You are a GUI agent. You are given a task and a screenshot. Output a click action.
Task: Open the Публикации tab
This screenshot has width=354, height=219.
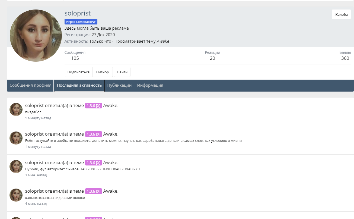click(x=119, y=85)
